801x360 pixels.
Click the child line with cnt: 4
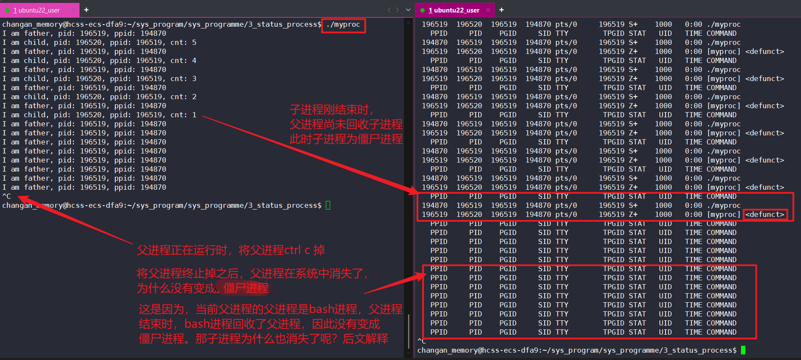99,60
